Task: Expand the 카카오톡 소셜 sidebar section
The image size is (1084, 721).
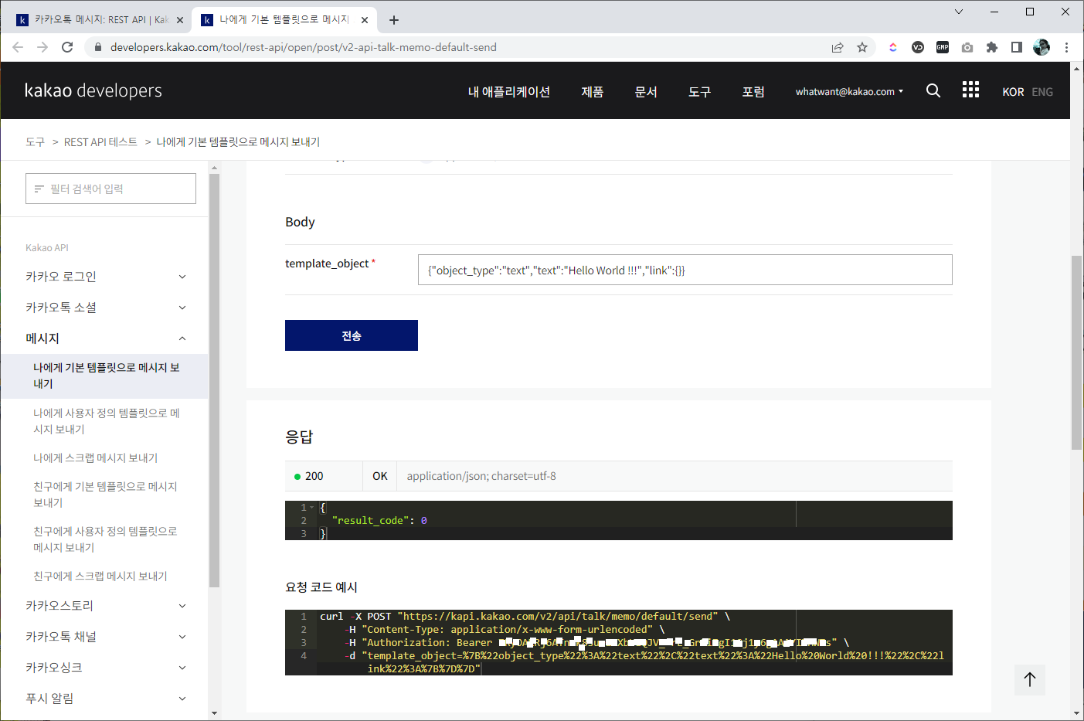Action: [182, 308]
